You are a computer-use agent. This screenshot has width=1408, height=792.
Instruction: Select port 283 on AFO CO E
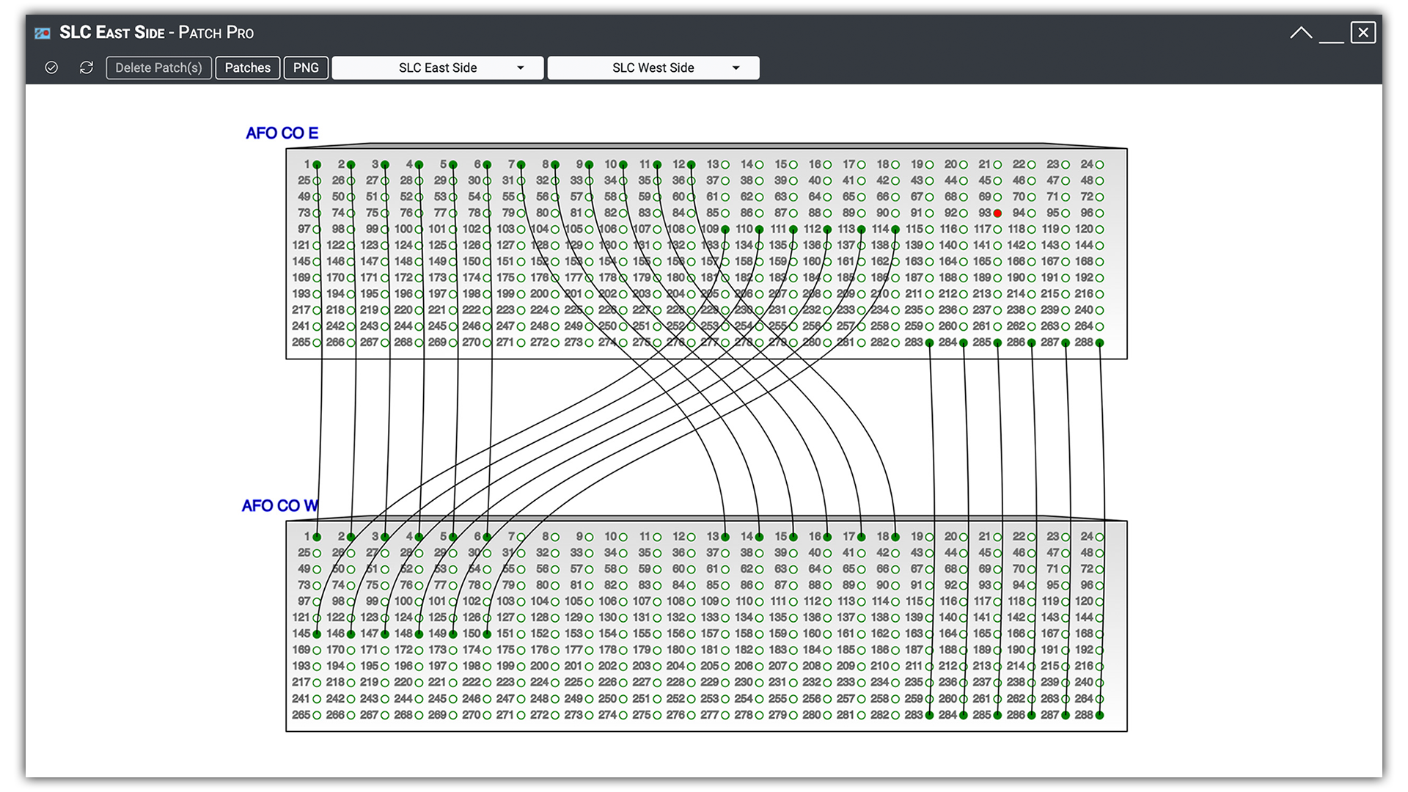tap(929, 342)
